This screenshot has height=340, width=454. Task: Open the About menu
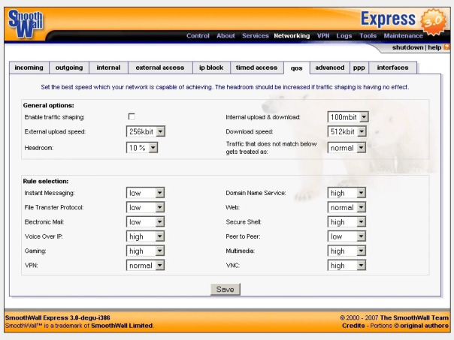[x=225, y=36]
